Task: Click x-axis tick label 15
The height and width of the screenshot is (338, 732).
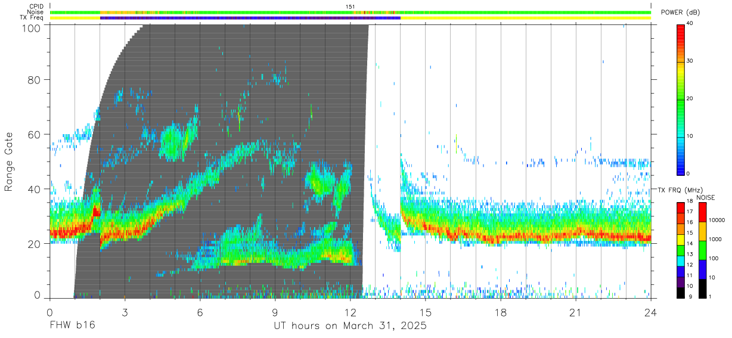Action: (425, 312)
